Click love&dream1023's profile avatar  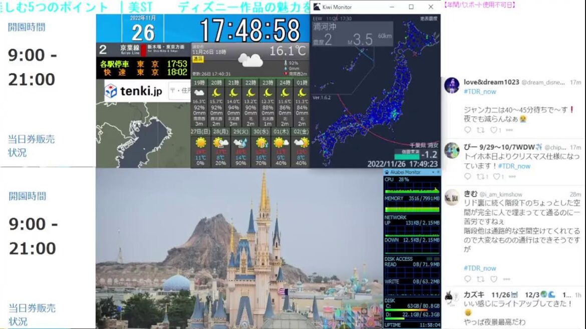click(x=452, y=85)
